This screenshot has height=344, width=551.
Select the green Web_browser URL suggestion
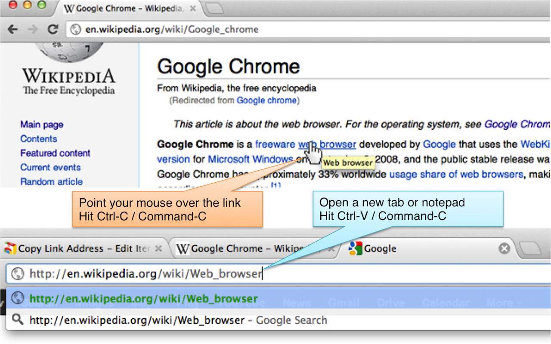tap(143, 298)
